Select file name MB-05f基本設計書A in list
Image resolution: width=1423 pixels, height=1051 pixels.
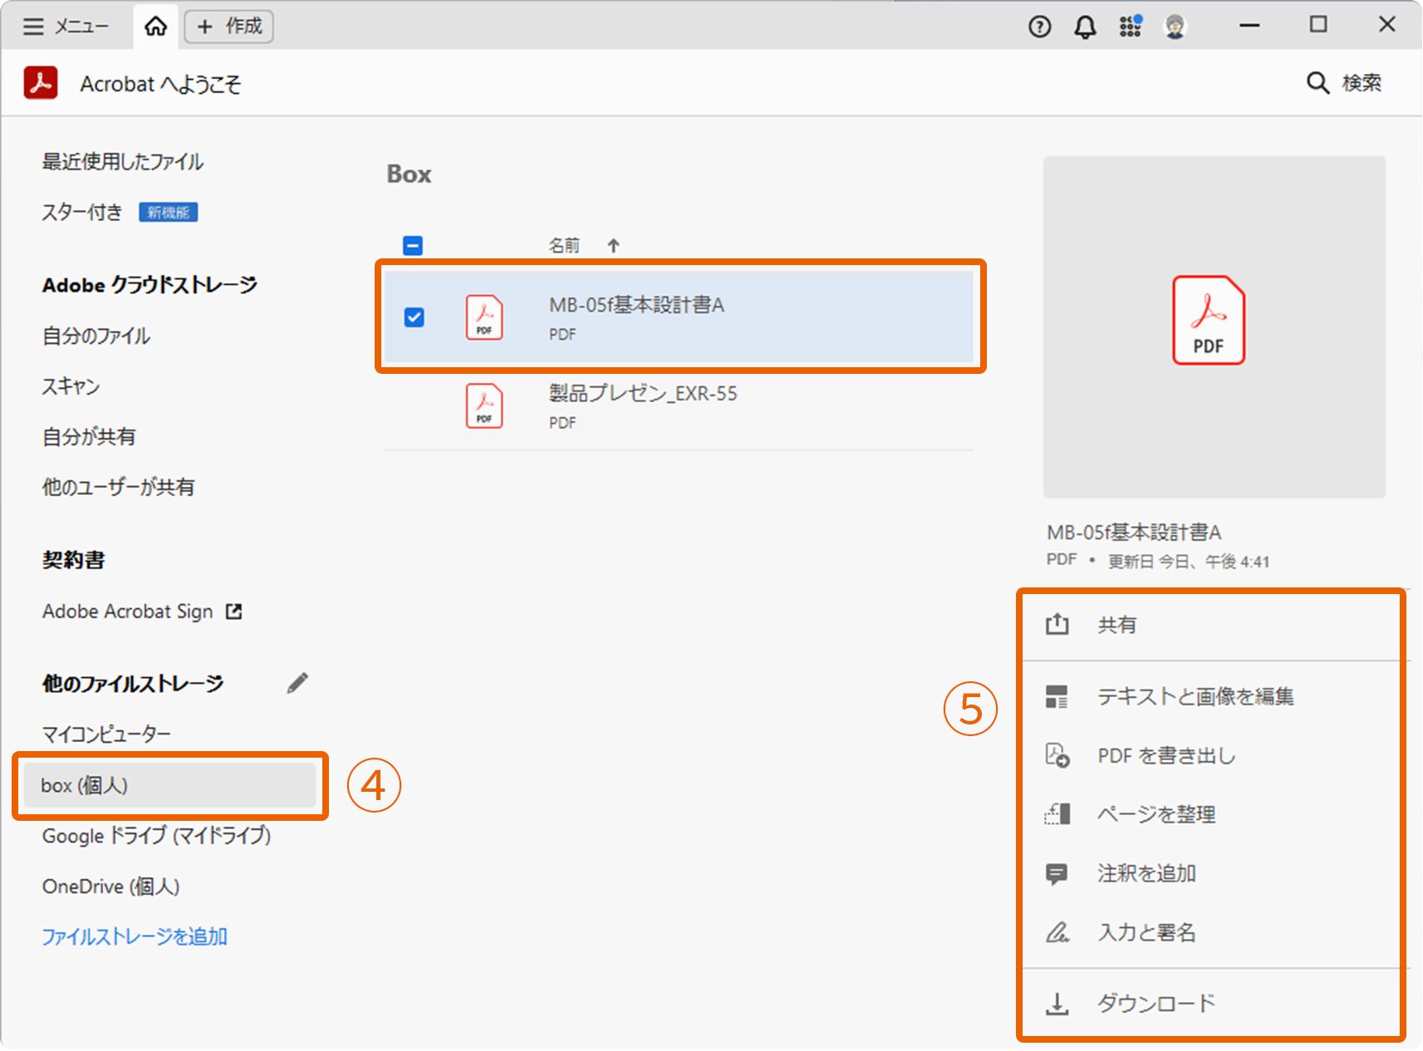coord(636,305)
